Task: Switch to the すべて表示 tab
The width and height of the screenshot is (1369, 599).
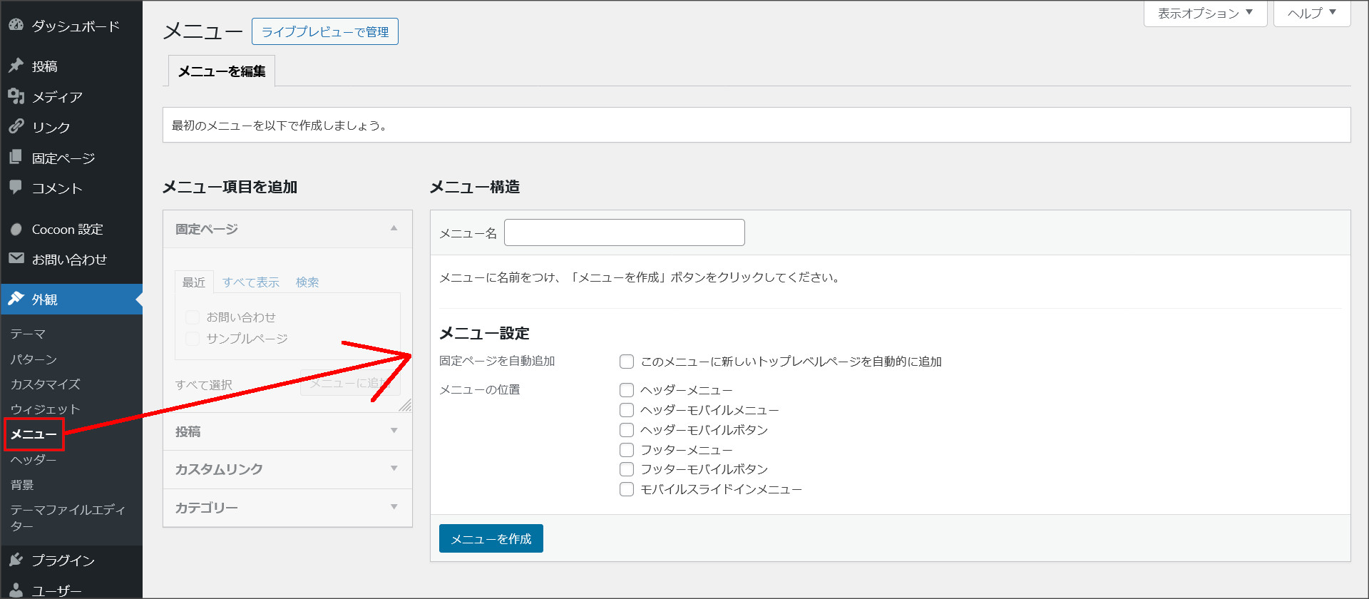Action: 251,282
